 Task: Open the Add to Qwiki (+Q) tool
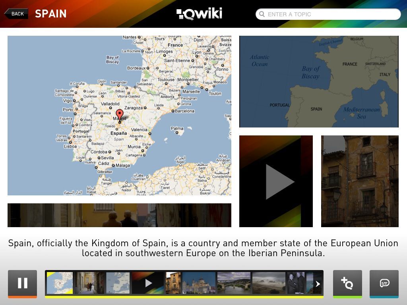pyautogui.click(x=347, y=284)
